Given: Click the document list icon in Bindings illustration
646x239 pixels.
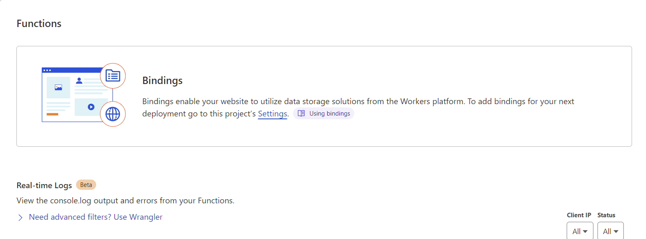Looking at the screenshot, I should 113,76.
